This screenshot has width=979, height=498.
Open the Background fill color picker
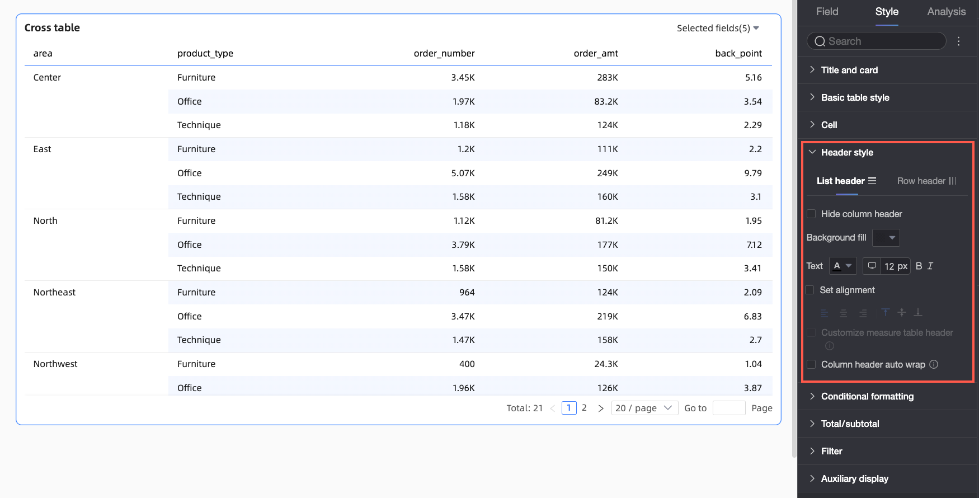(x=886, y=237)
